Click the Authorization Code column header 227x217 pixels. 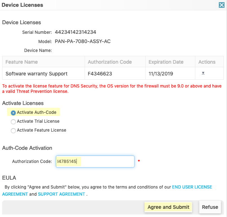coord(110,62)
